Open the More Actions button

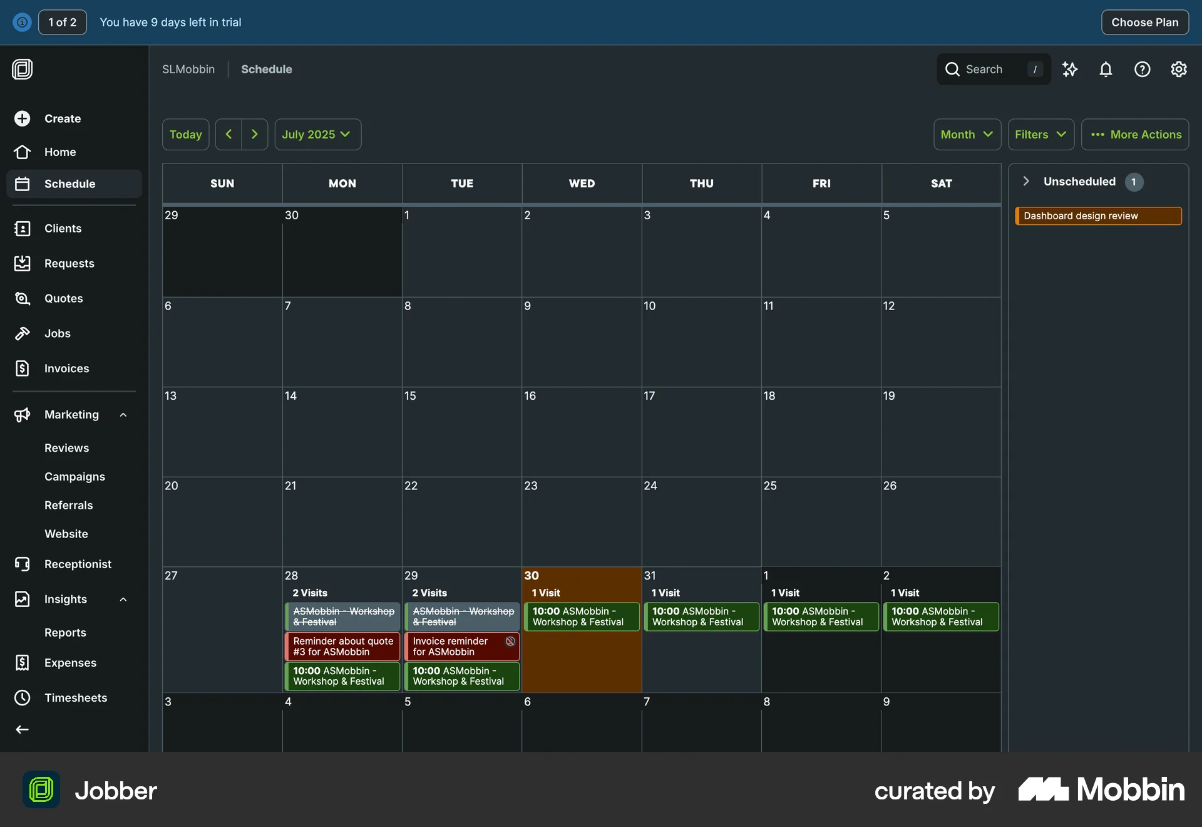1135,134
